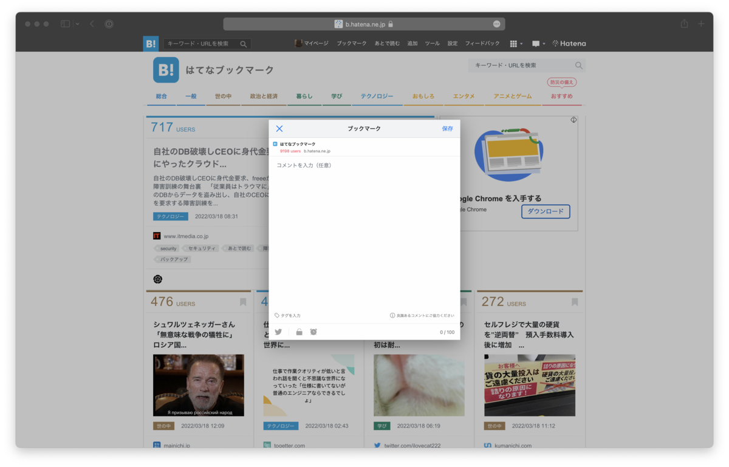The image size is (729, 467).
Task: Click 追加 in the top bar
Action: [412, 44]
